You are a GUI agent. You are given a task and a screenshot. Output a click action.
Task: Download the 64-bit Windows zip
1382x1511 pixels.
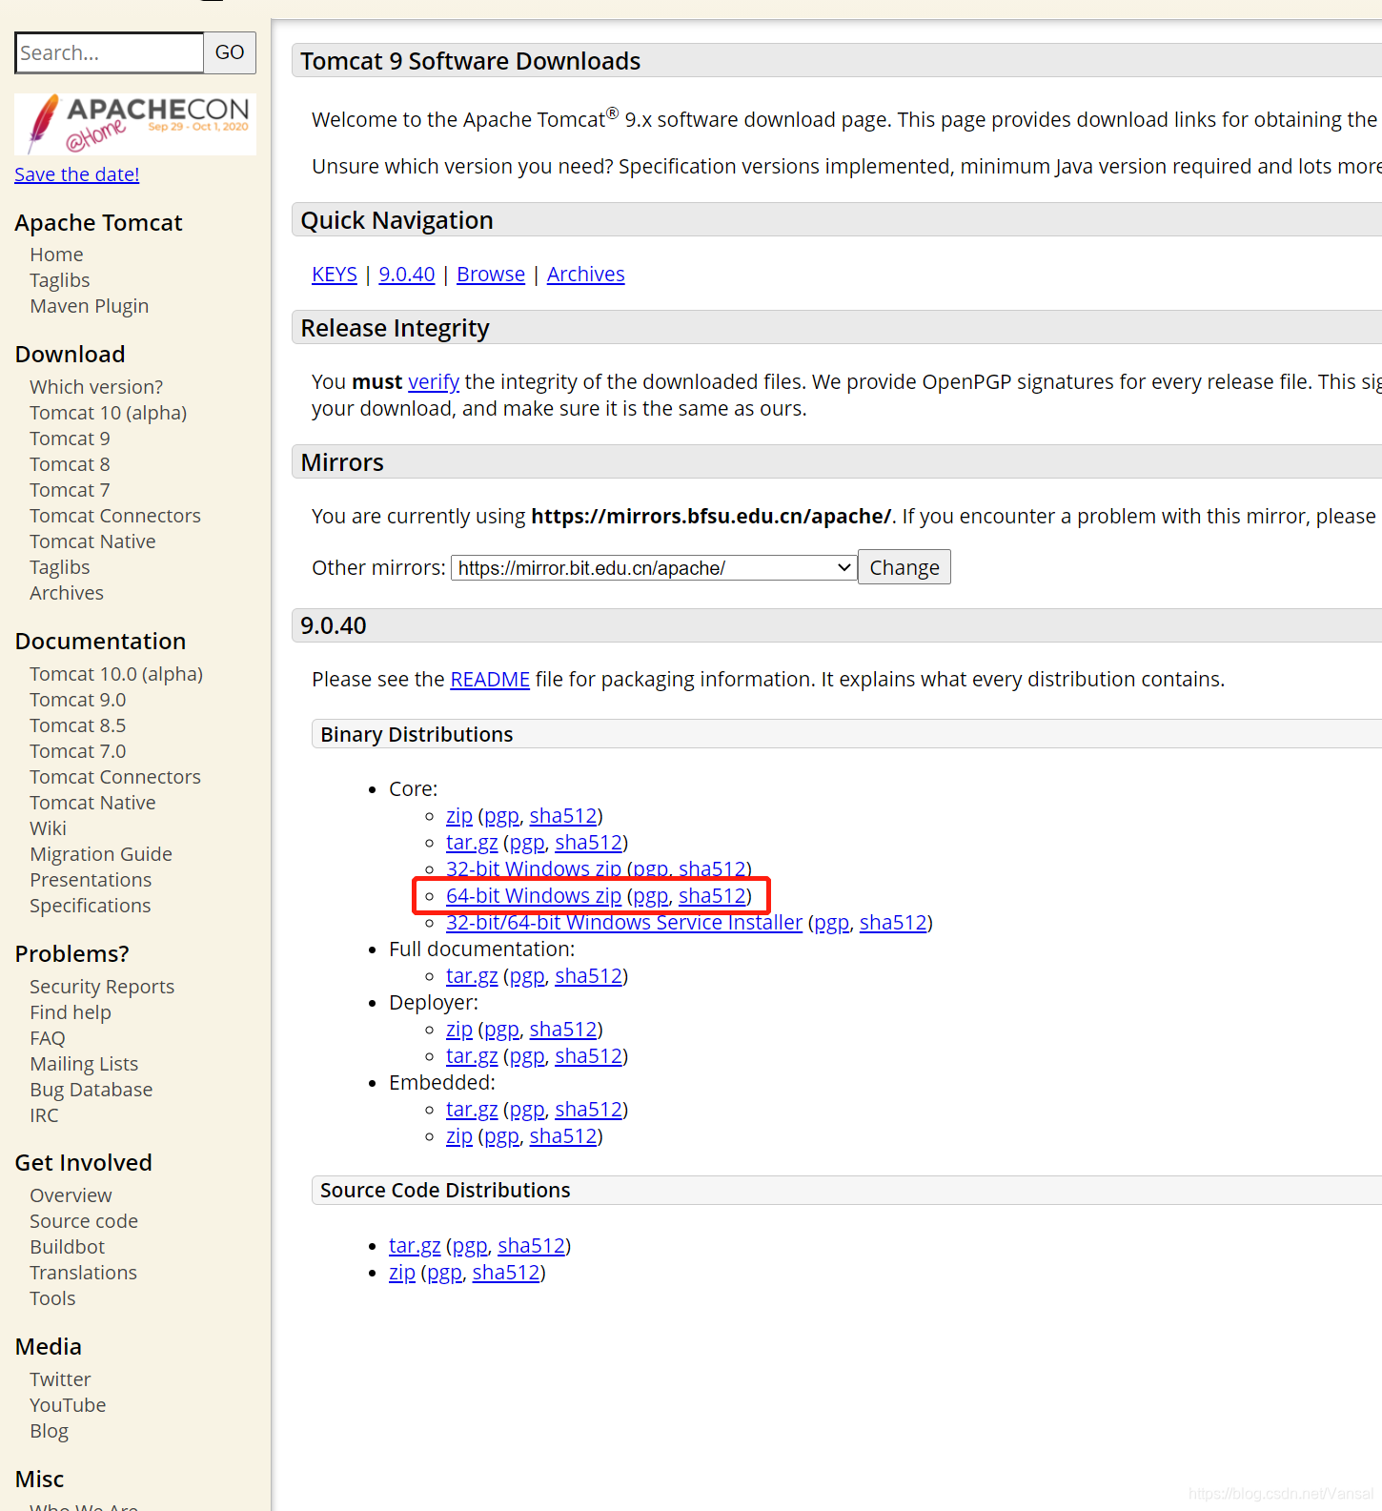click(534, 896)
